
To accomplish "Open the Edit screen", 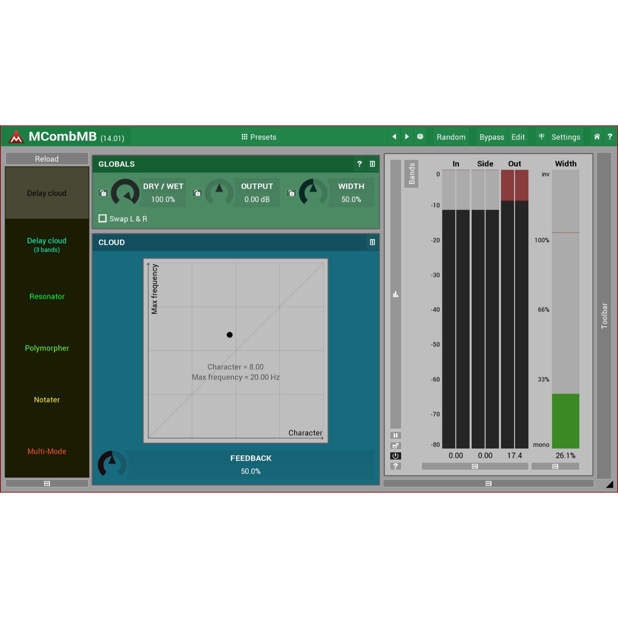I will tap(518, 137).
